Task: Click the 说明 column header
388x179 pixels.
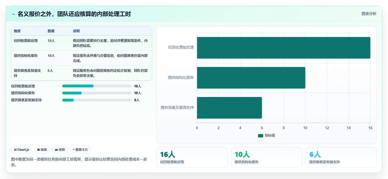Action: (76, 31)
